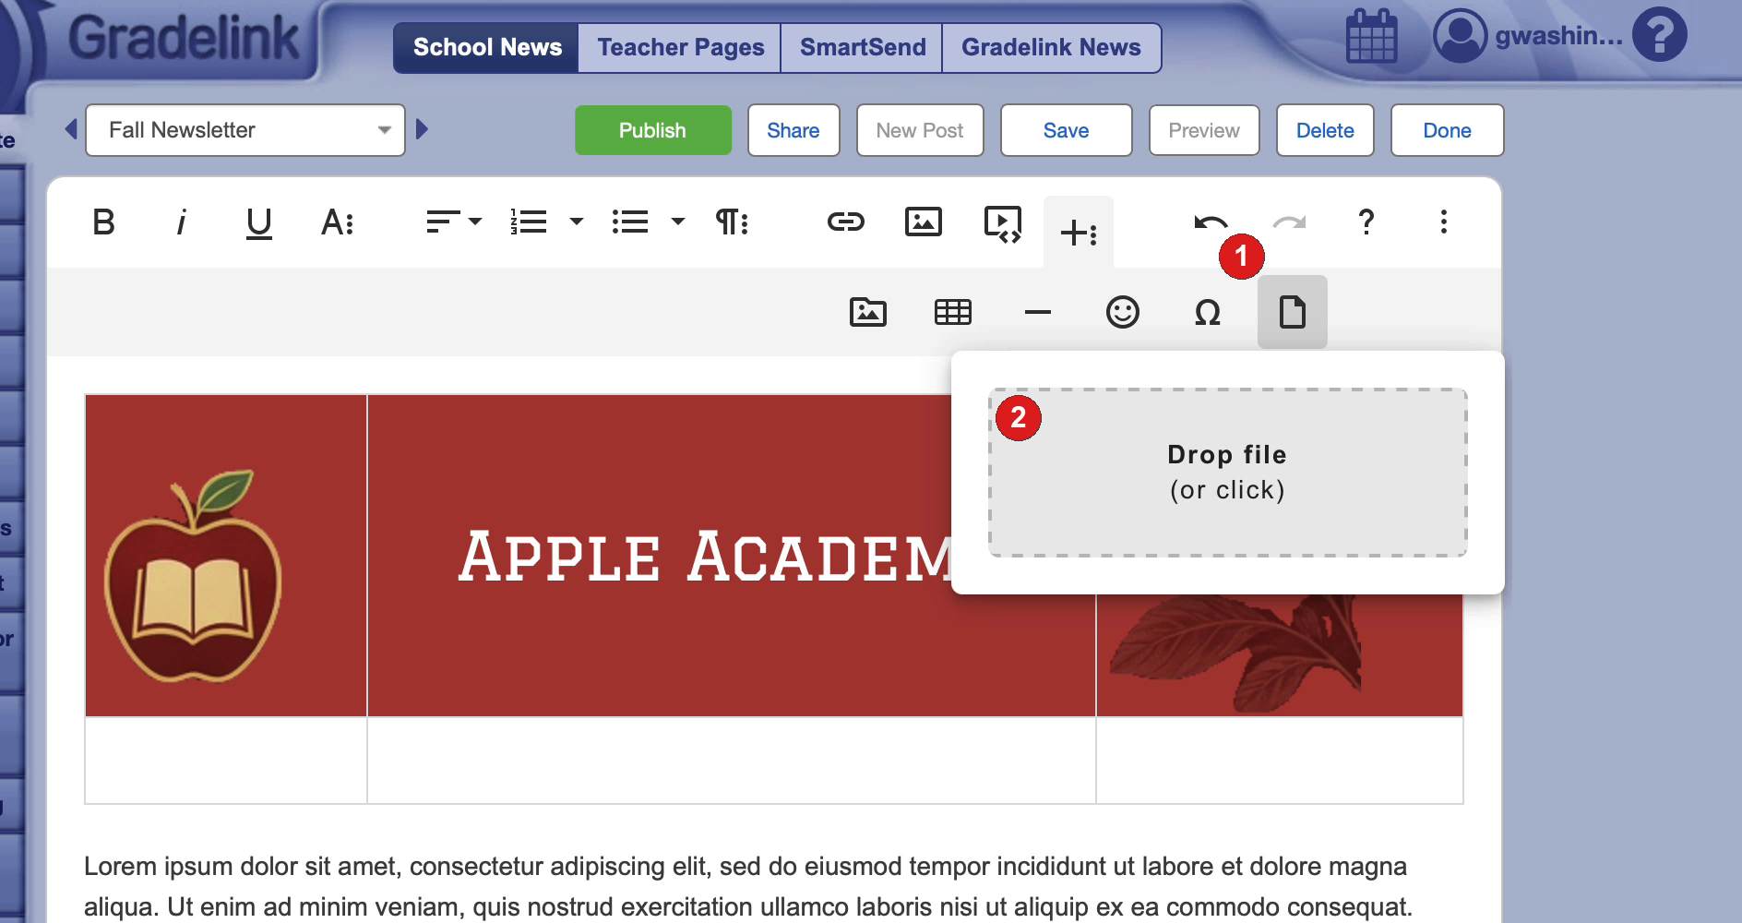This screenshot has width=1742, height=923.
Task: Redo the last undone edit
Action: [x=1289, y=222]
